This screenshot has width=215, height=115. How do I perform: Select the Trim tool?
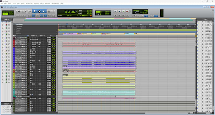pos(34,11)
